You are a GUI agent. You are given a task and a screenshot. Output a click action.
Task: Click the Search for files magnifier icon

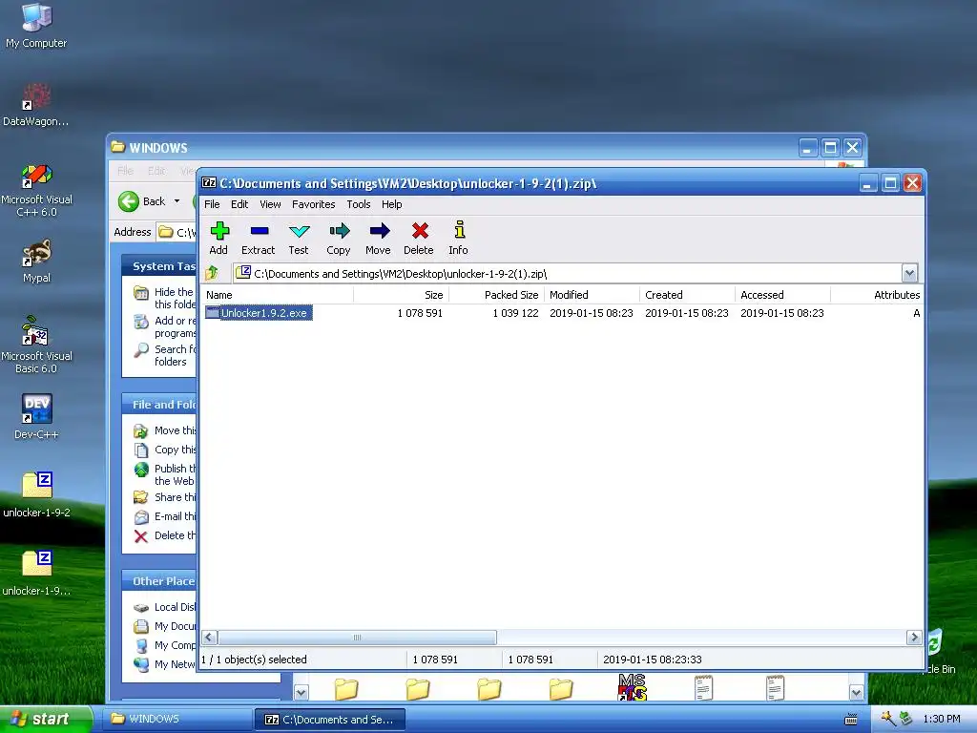(141, 350)
